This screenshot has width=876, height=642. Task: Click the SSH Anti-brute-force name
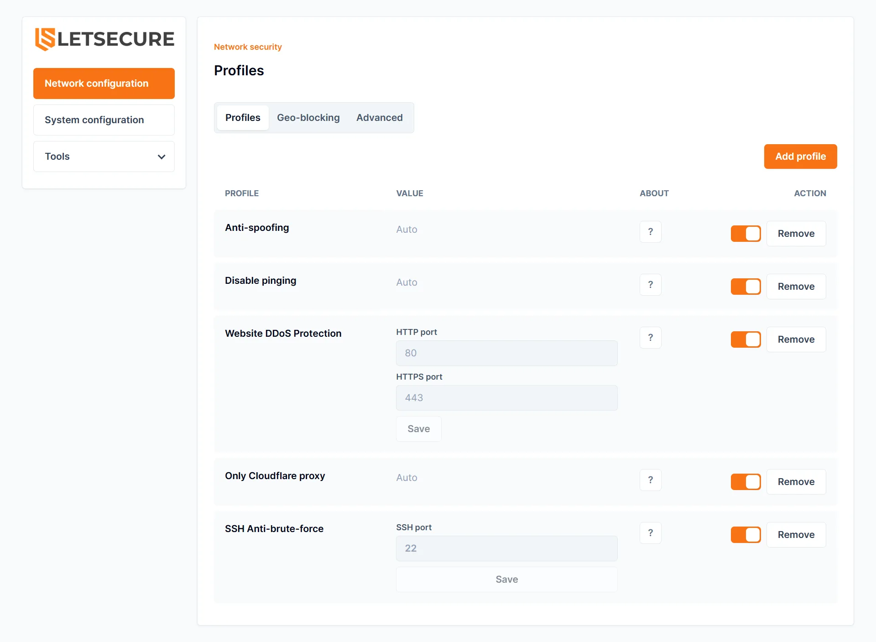click(274, 529)
